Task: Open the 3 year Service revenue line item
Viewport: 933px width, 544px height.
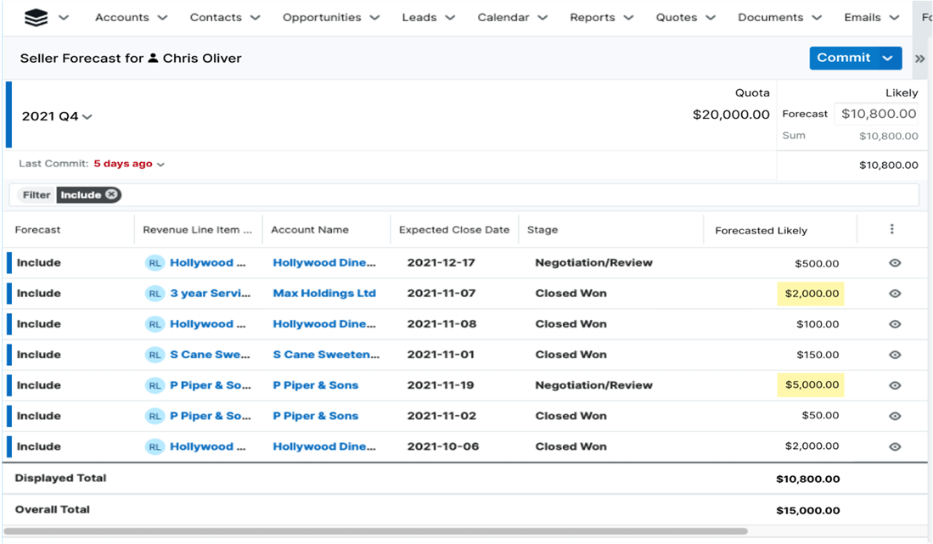Action: point(210,294)
